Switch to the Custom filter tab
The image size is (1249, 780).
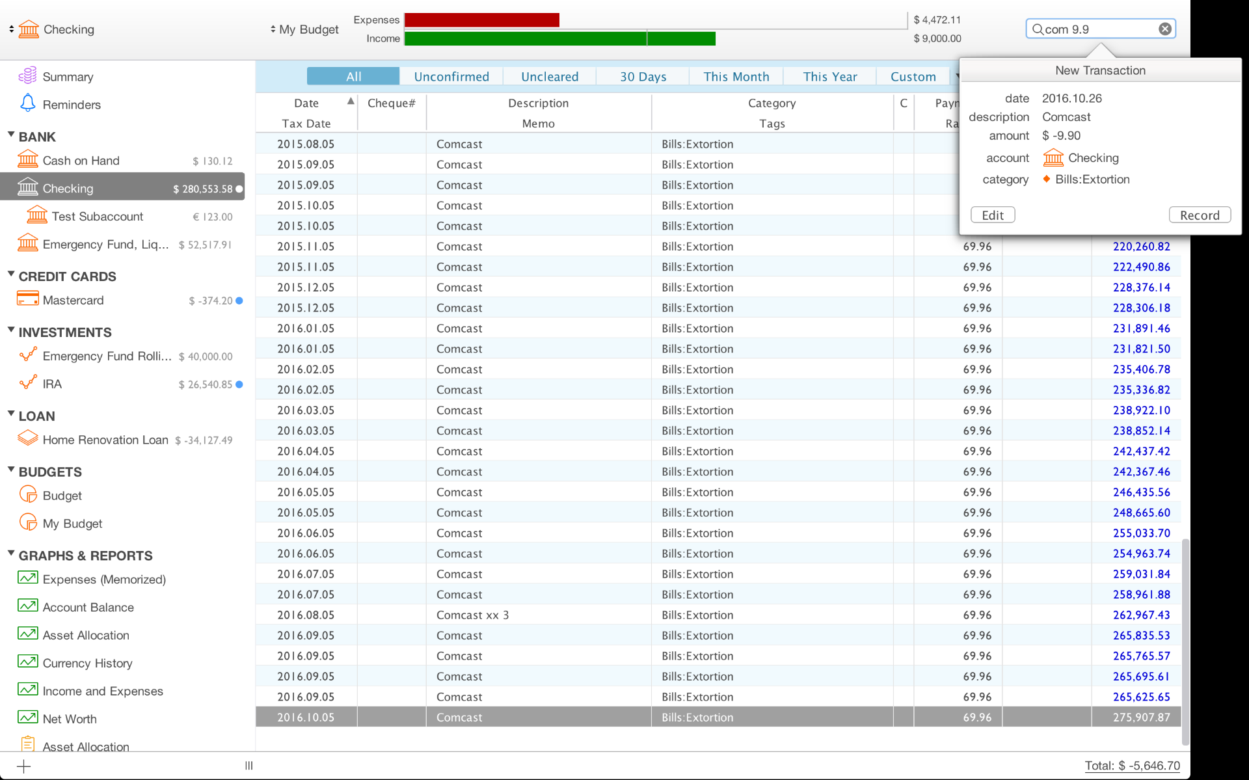(913, 77)
